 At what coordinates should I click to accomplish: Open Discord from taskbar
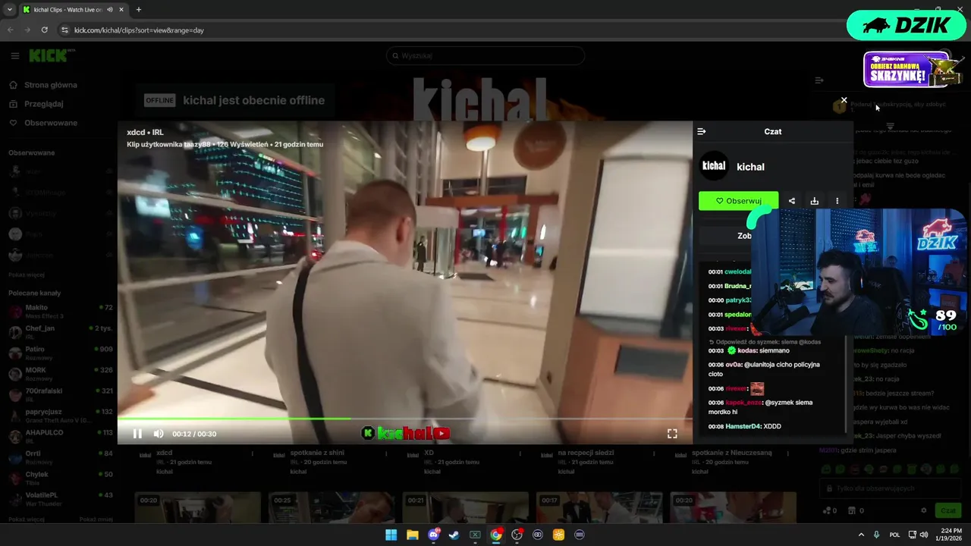click(434, 535)
